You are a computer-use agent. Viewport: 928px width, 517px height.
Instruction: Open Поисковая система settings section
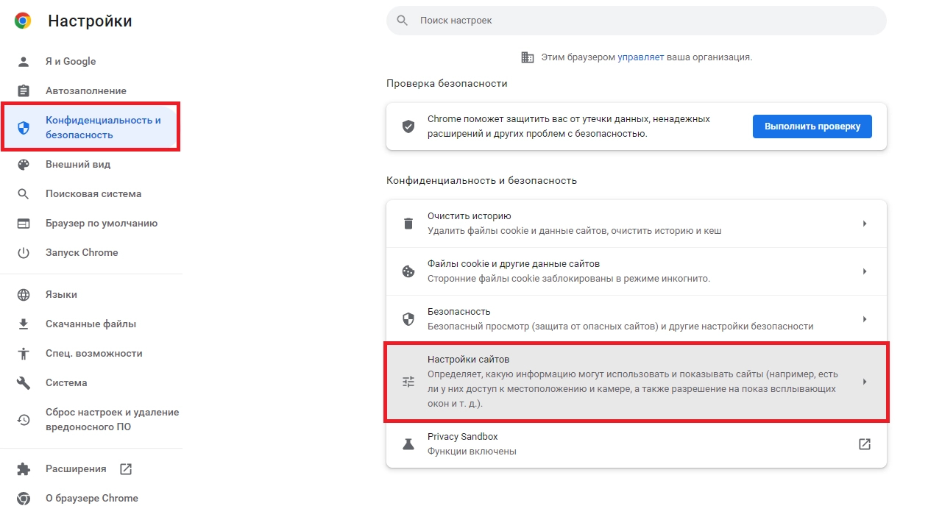pos(93,194)
